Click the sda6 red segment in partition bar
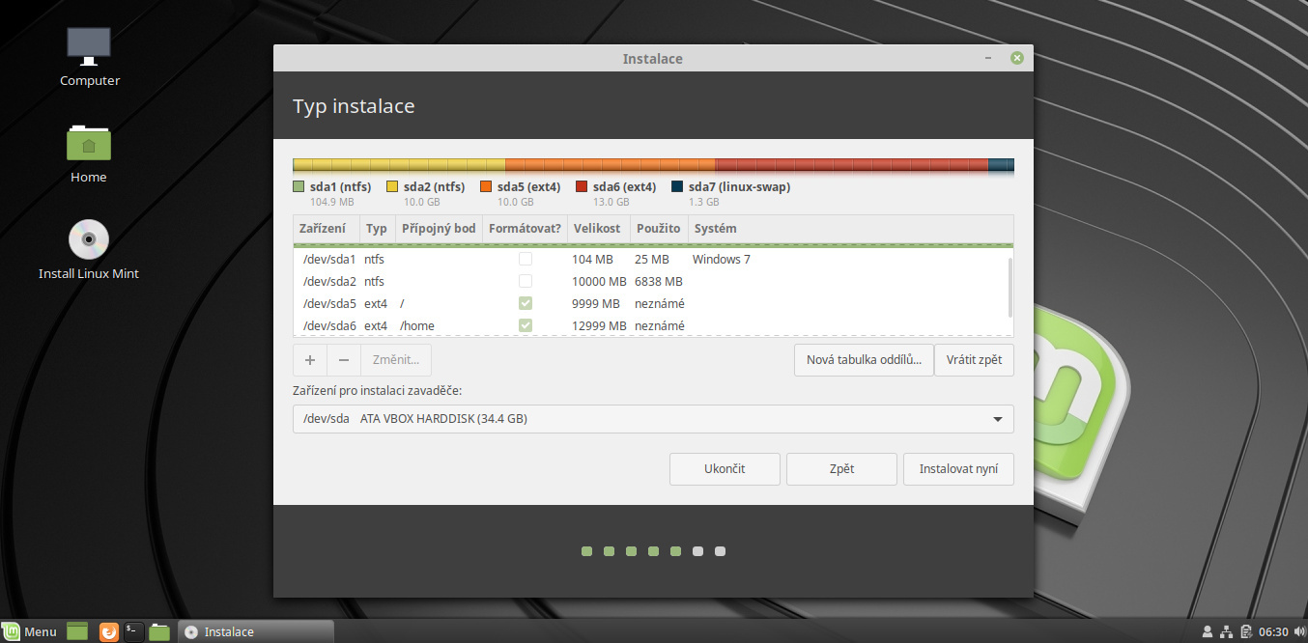 coord(852,165)
